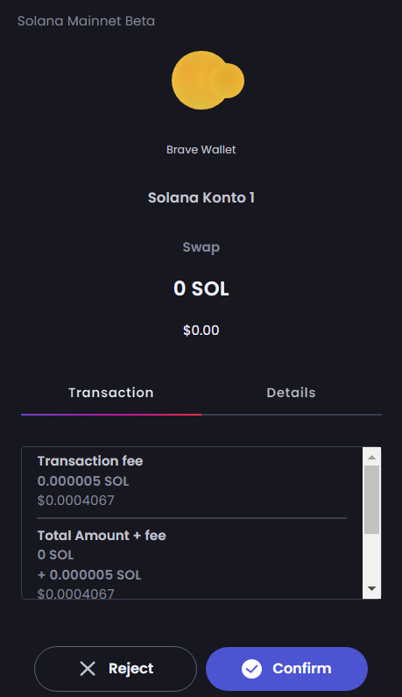
Task: Confirm the swap transaction
Action: (286, 669)
